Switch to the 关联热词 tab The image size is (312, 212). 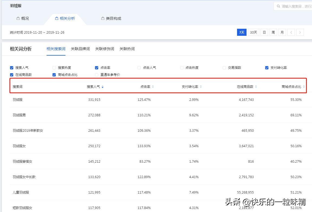[127, 49]
